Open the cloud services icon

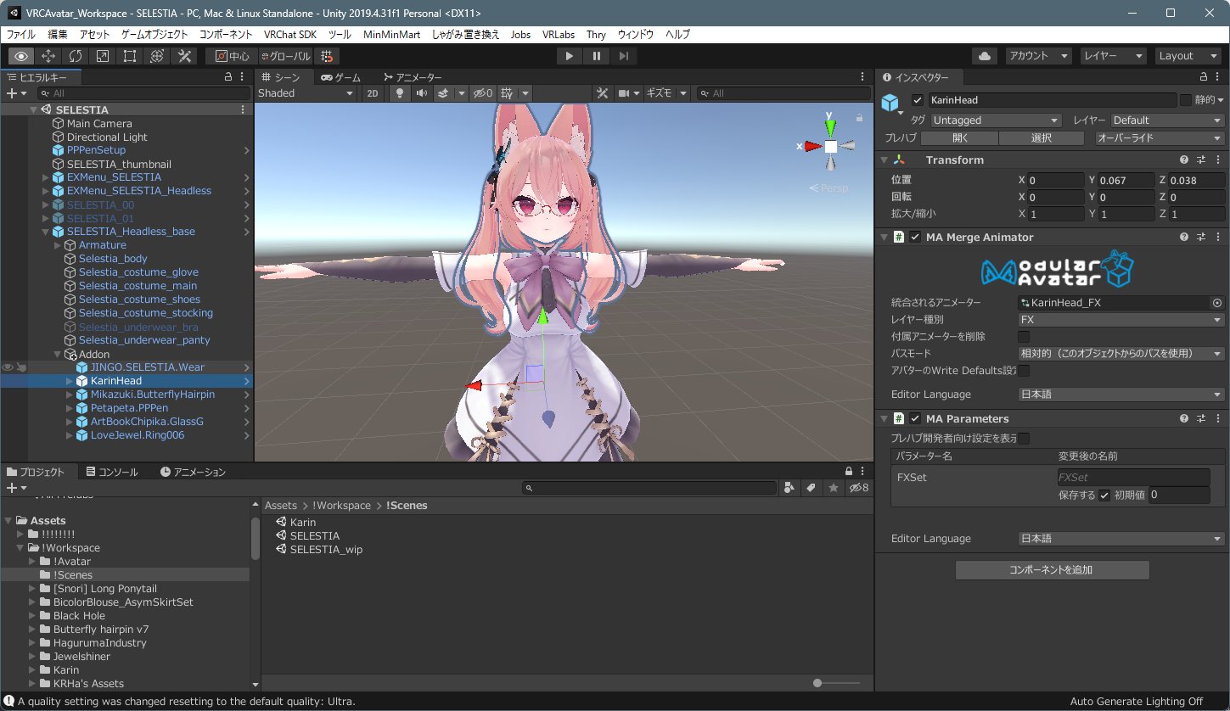click(x=985, y=56)
